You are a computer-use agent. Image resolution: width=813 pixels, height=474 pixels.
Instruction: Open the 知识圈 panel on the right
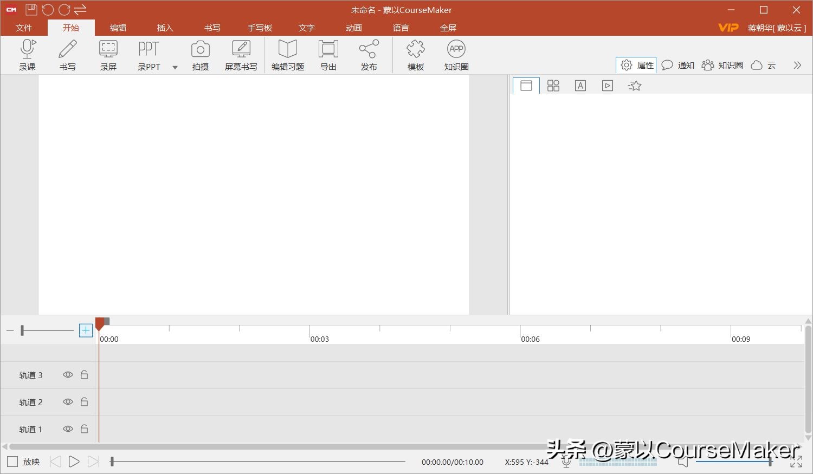pos(722,65)
